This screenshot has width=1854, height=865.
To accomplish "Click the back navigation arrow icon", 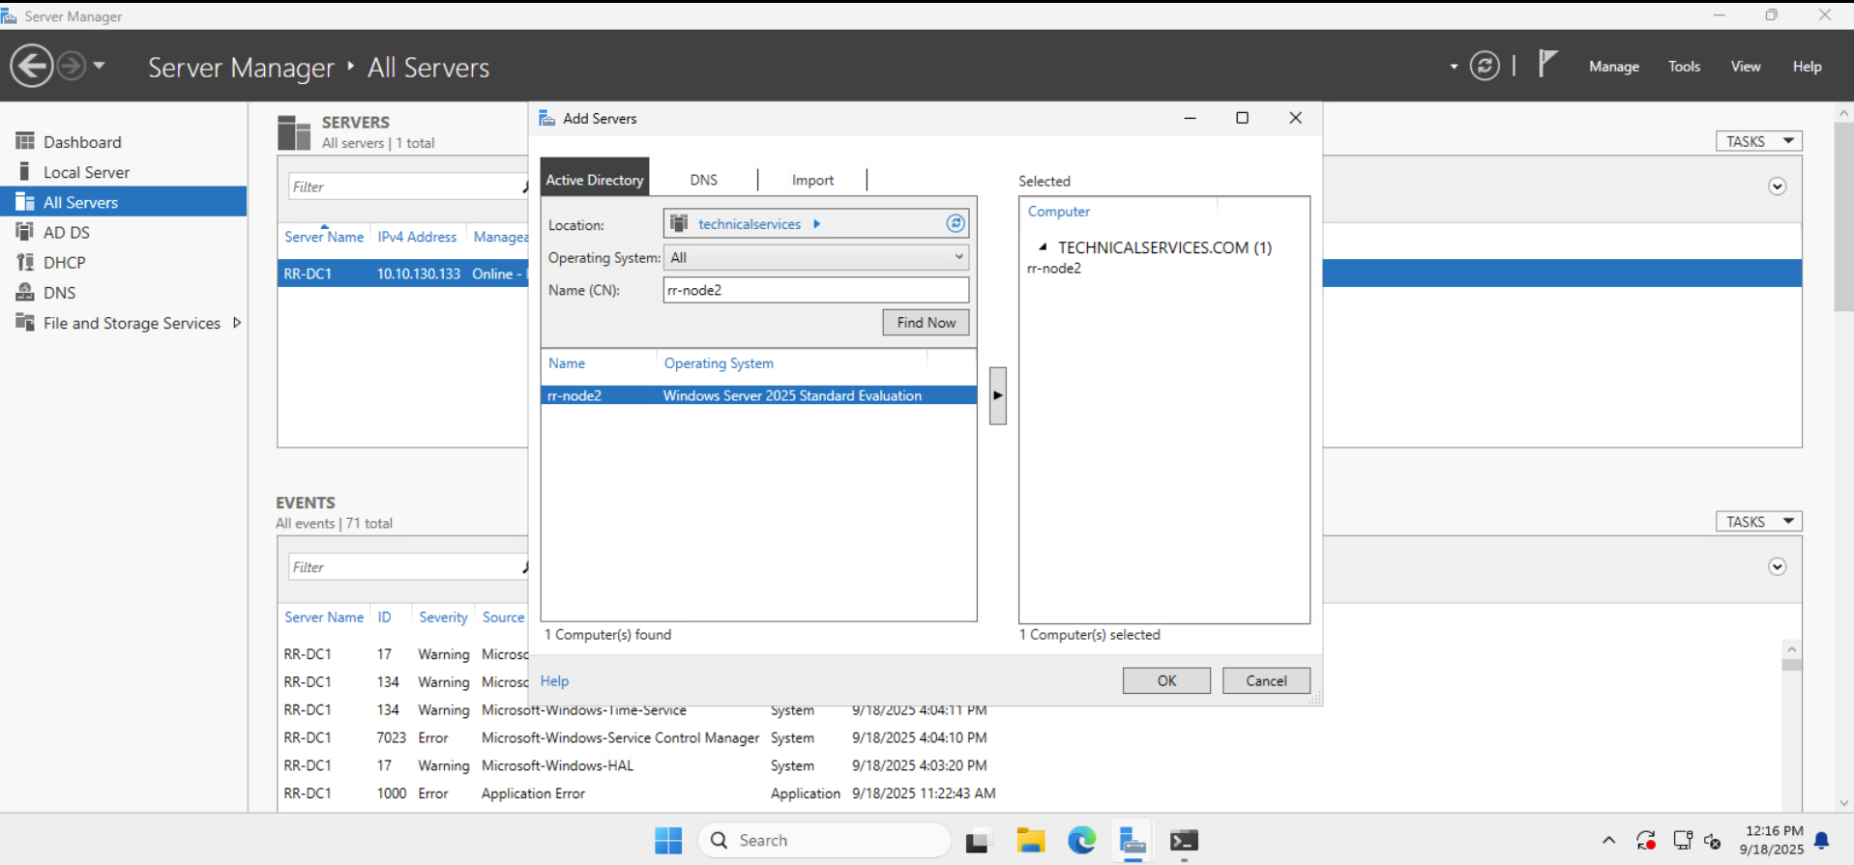I will coord(32,67).
